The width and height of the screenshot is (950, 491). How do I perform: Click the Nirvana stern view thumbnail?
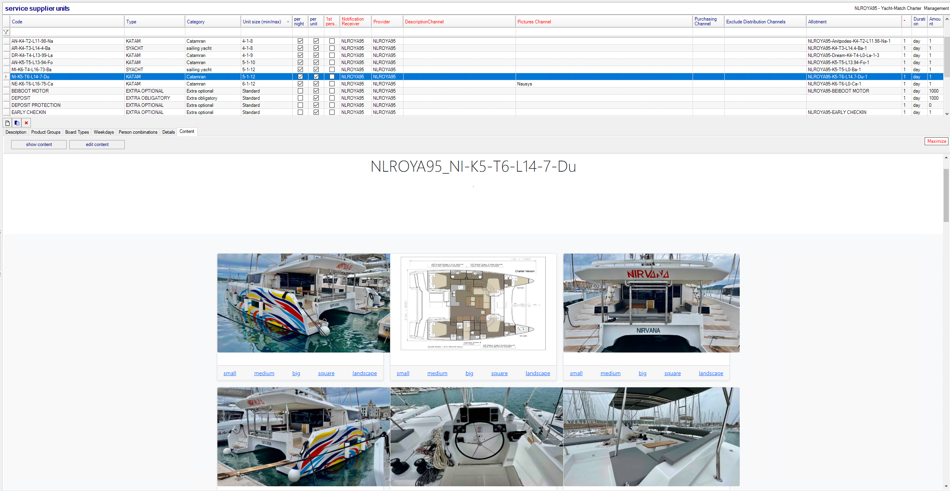[651, 303]
